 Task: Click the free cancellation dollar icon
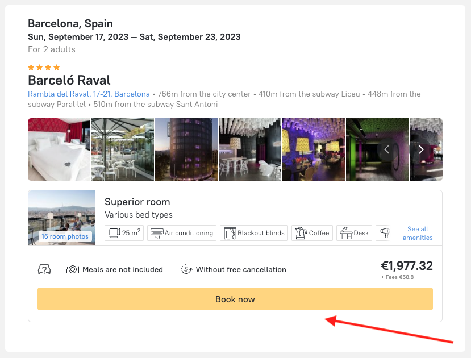[x=186, y=269]
